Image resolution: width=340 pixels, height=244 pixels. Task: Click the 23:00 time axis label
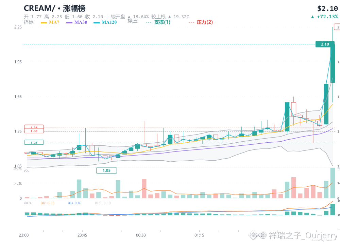point(24,235)
